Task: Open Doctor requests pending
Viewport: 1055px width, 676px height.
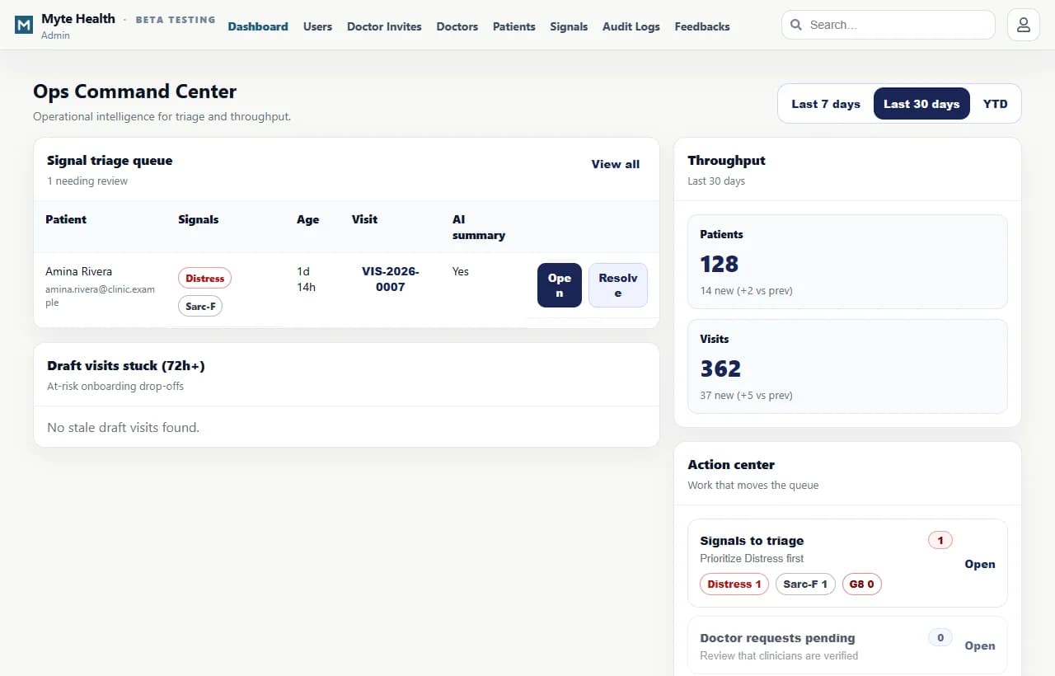Action: [x=980, y=645]
